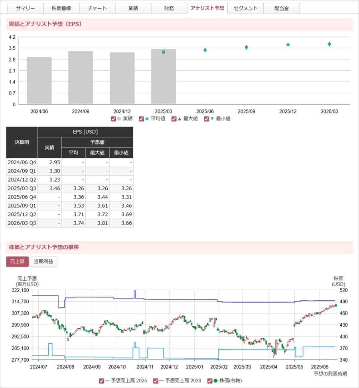
Task: Click actual EPS value 3.23
Action: (x=55, y=180)
